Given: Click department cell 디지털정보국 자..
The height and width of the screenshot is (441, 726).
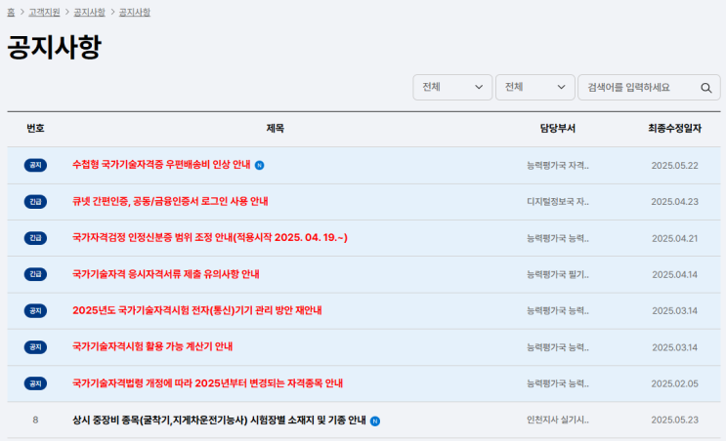Looking at the screenshot, I should [558, 202].
